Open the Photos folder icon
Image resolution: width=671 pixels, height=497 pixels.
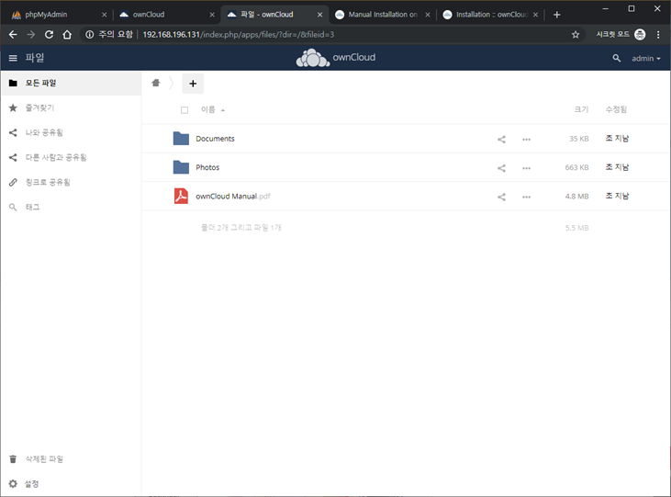(x=181, y=167)
